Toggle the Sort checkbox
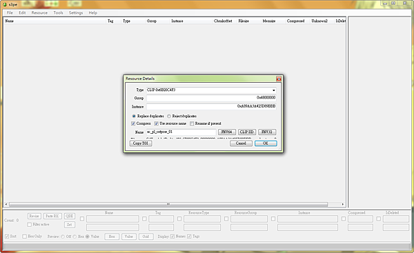 tap(7, 236)
